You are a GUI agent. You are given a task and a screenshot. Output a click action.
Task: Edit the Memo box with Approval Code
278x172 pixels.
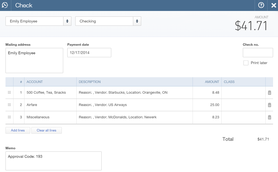click(x=53, y=161)
